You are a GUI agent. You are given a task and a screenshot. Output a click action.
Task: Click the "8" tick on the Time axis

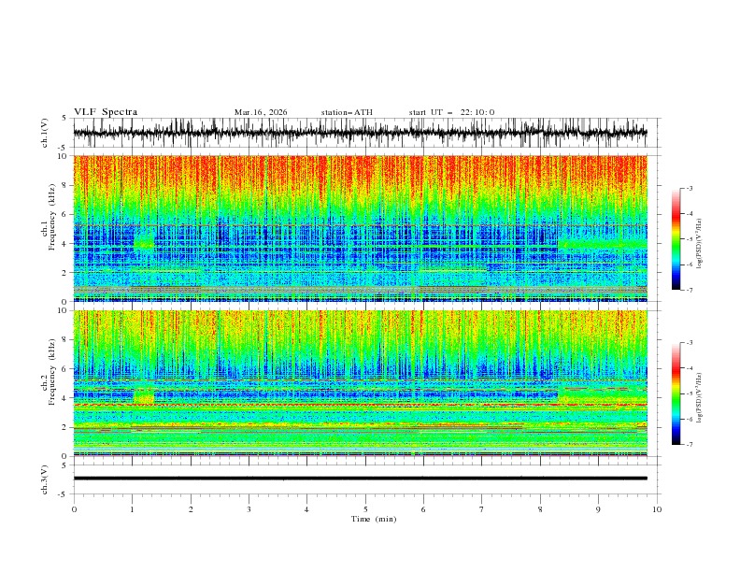tap(540, 509)
